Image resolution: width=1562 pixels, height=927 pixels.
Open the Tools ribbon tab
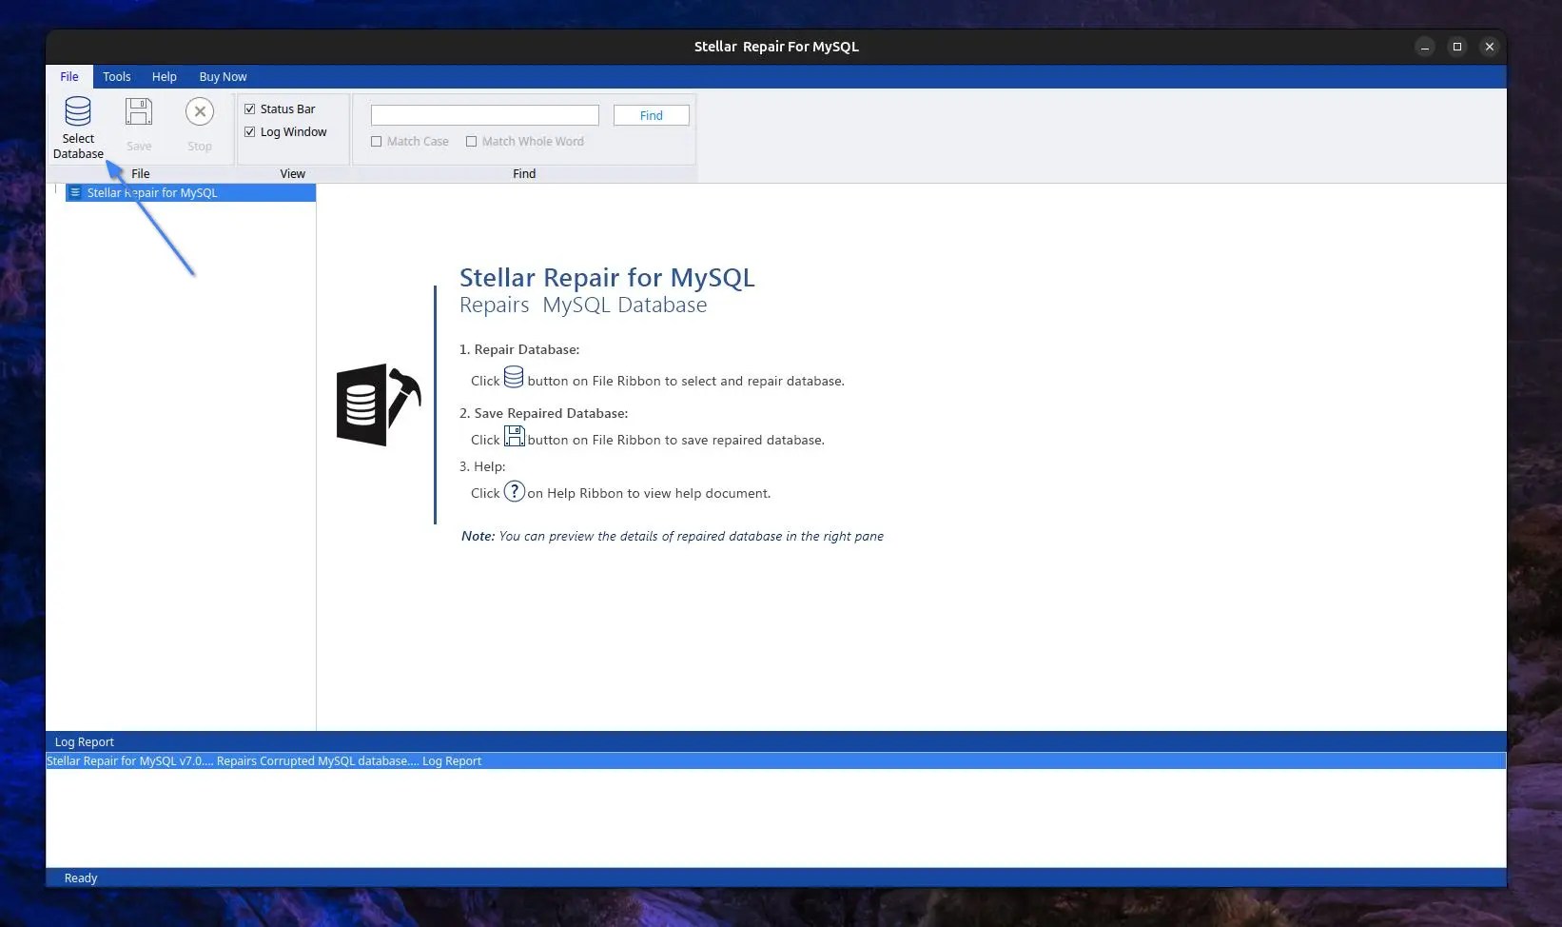point(117,76)
